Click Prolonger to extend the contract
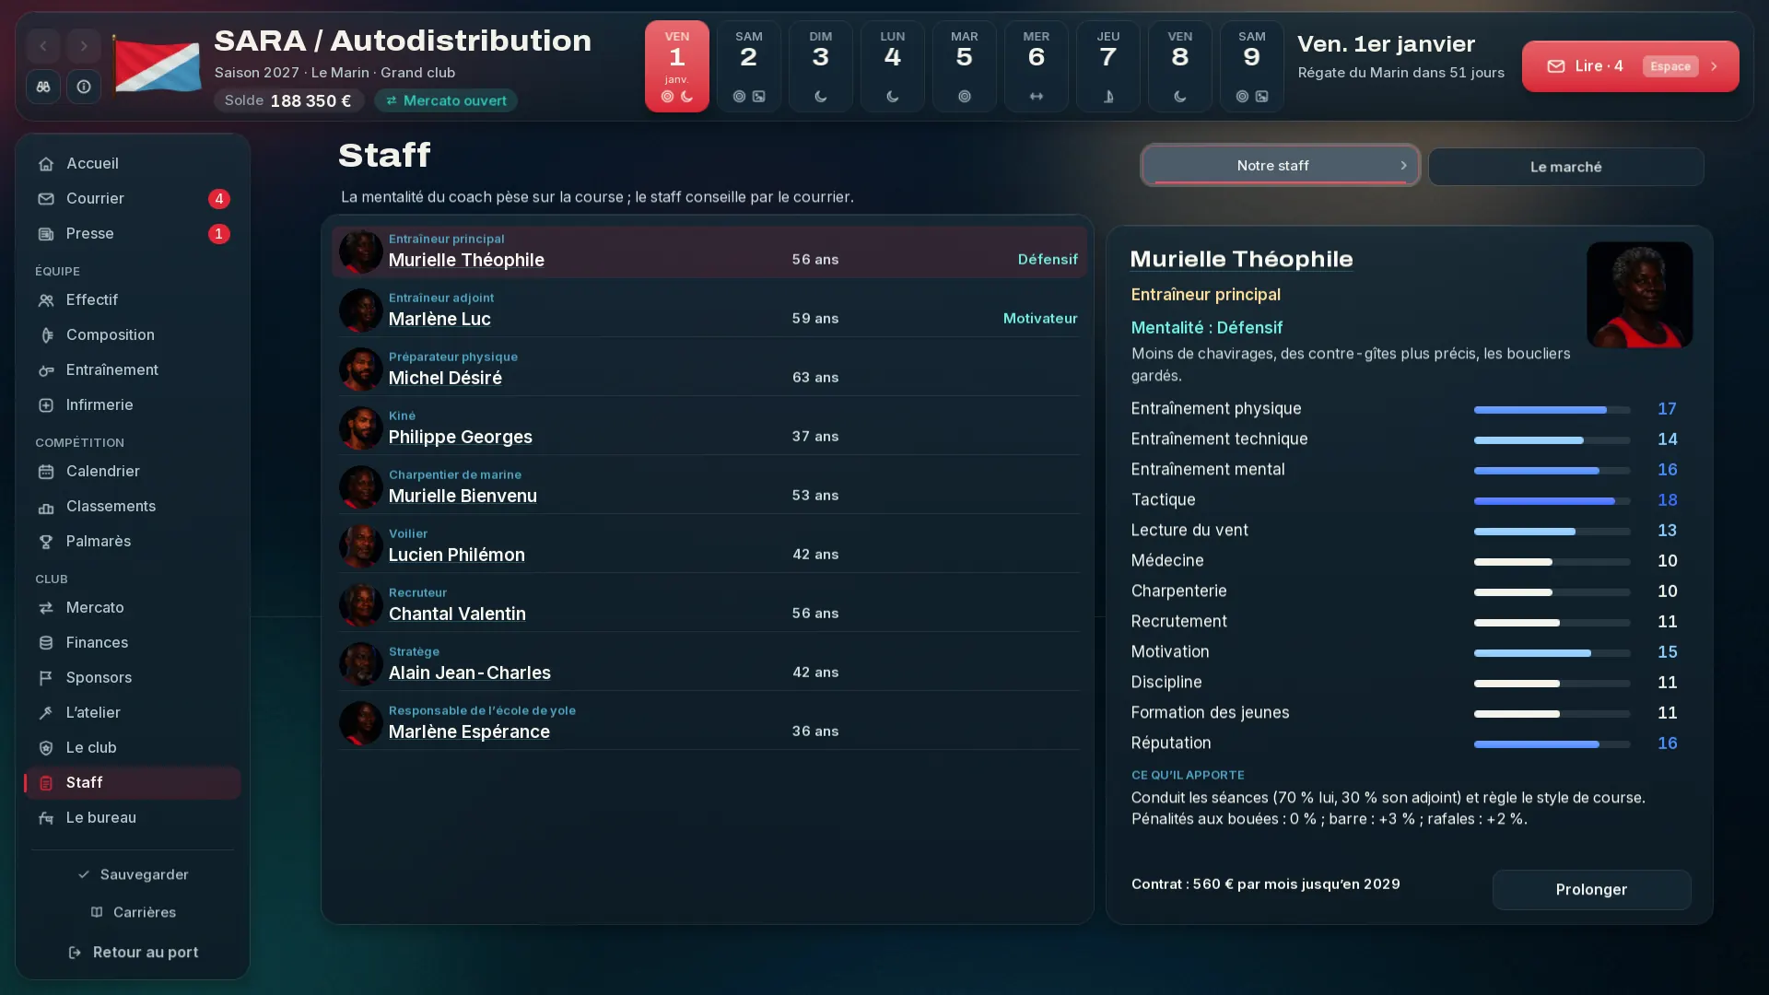The height and width of the screenshot is (995, 1769). 1591,890
